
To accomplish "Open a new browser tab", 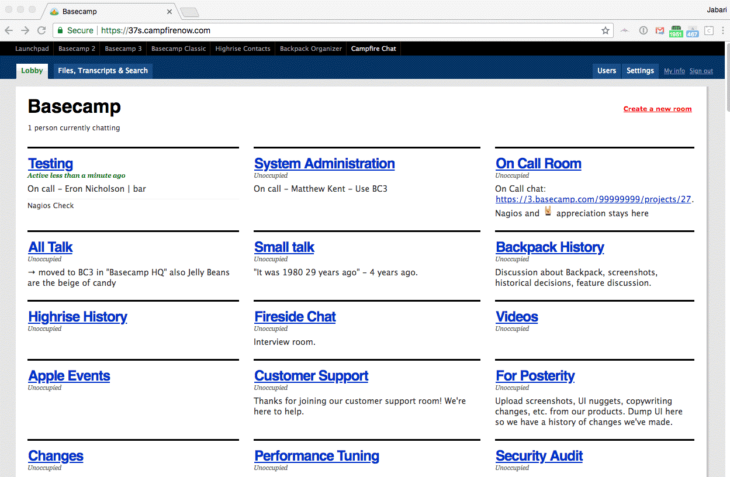I will [x=189, y=12].
